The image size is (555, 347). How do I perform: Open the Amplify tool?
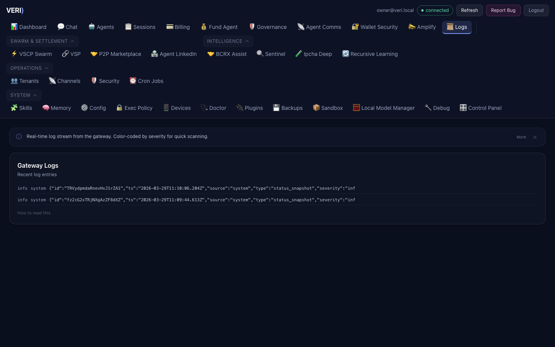[422, 27]
